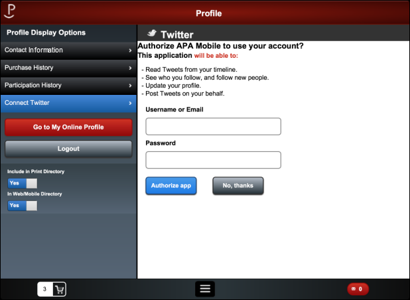This screenshot has width=410, height=300.
Task: Click Go to My Online Profile button
Action: coord(68,127)
